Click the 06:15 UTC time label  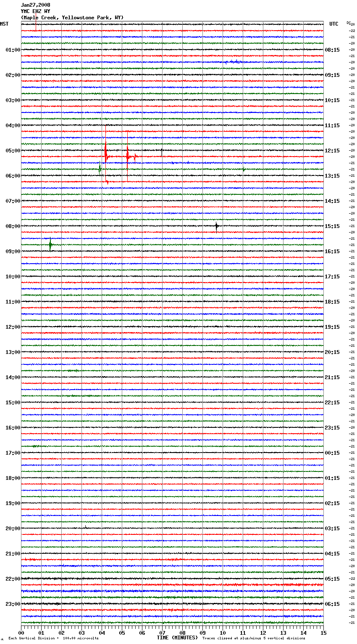[332, 604]
